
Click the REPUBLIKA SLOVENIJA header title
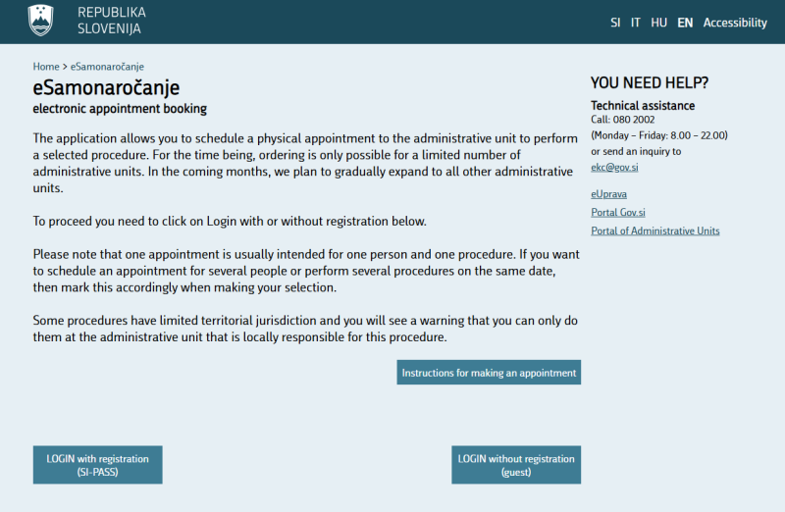(x=112, y=21)
